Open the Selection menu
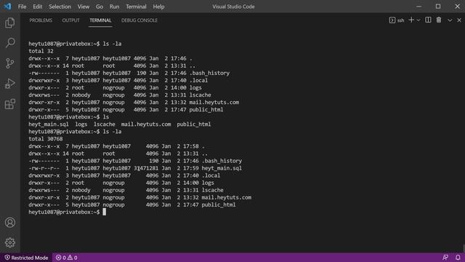This screenshot has height=262, width=465. pos(60,7)
